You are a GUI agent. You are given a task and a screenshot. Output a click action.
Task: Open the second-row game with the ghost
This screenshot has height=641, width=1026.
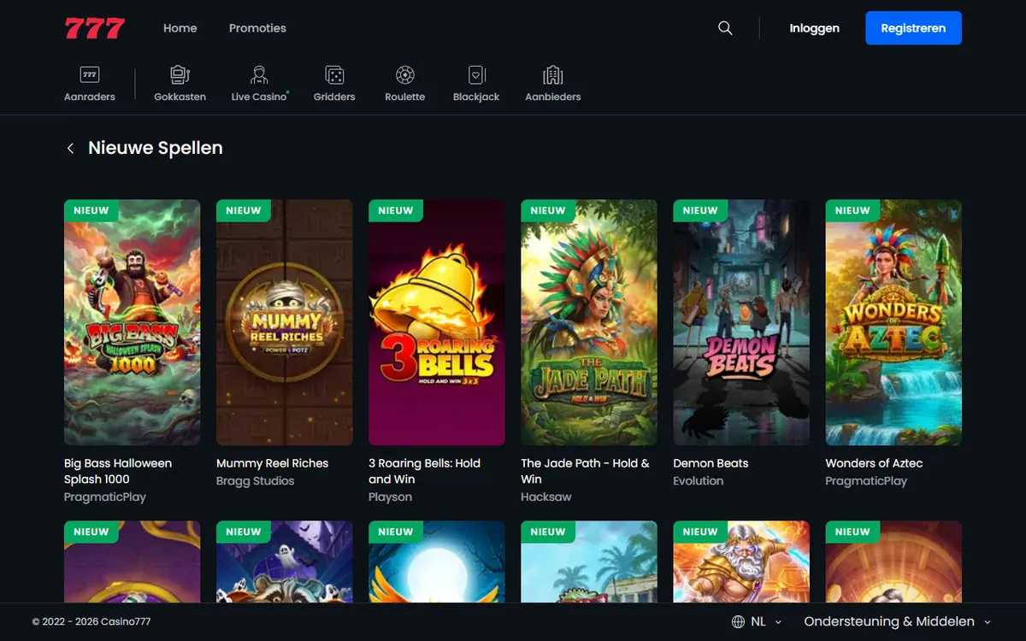(285, 562)
